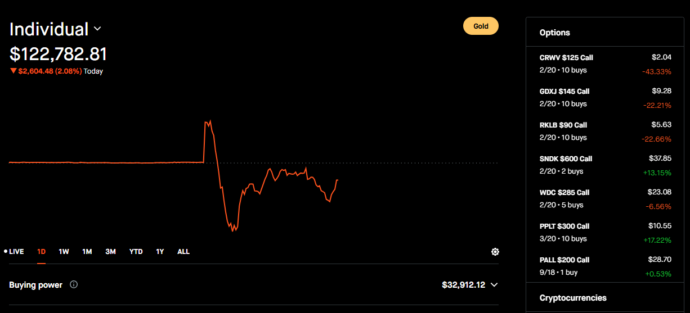
Task: Open the chart settings gear icon
Action: pyautogui.click(x=495, y=252)
